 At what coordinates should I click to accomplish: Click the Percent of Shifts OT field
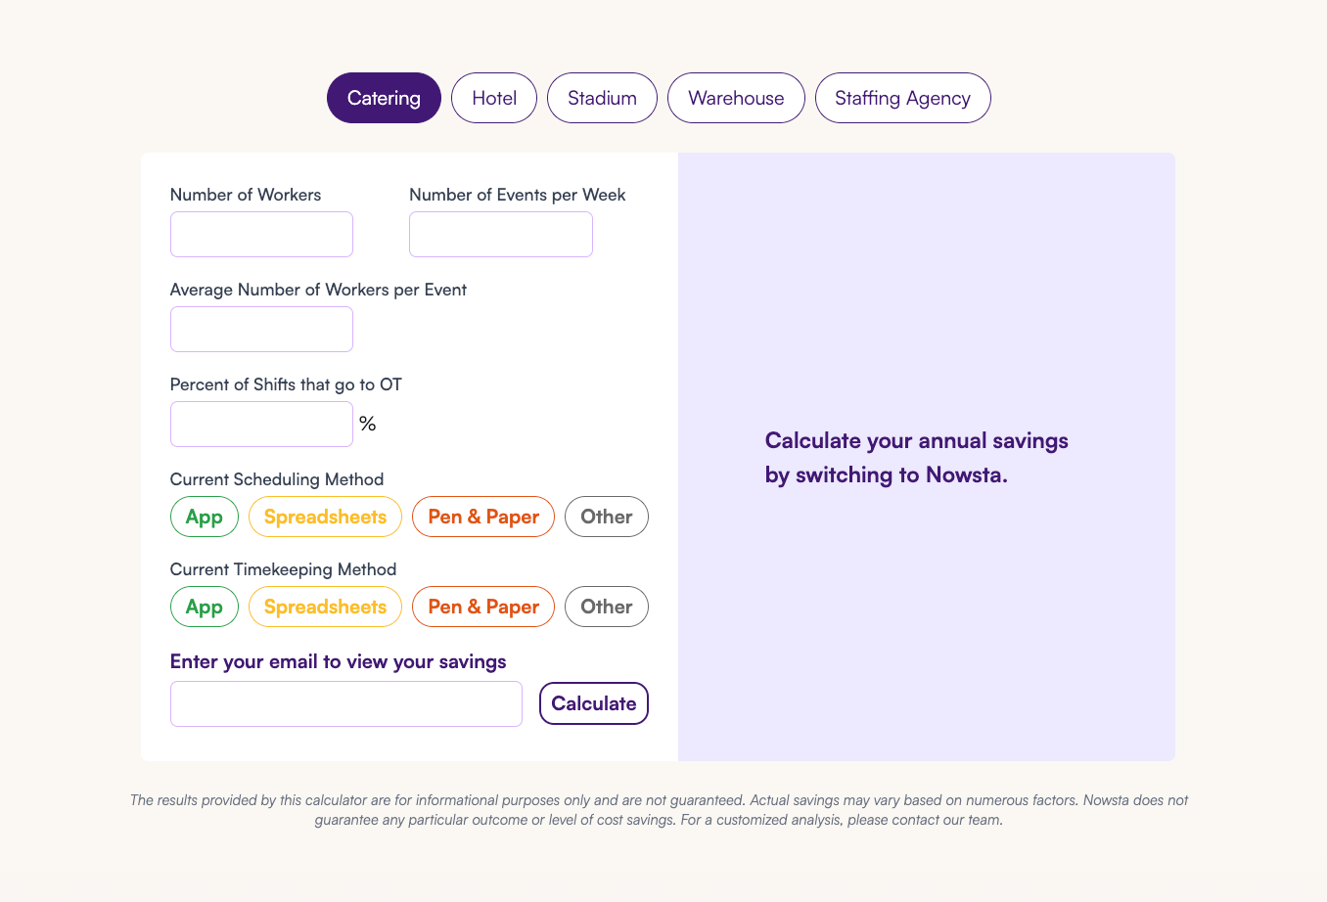[261, 424]
